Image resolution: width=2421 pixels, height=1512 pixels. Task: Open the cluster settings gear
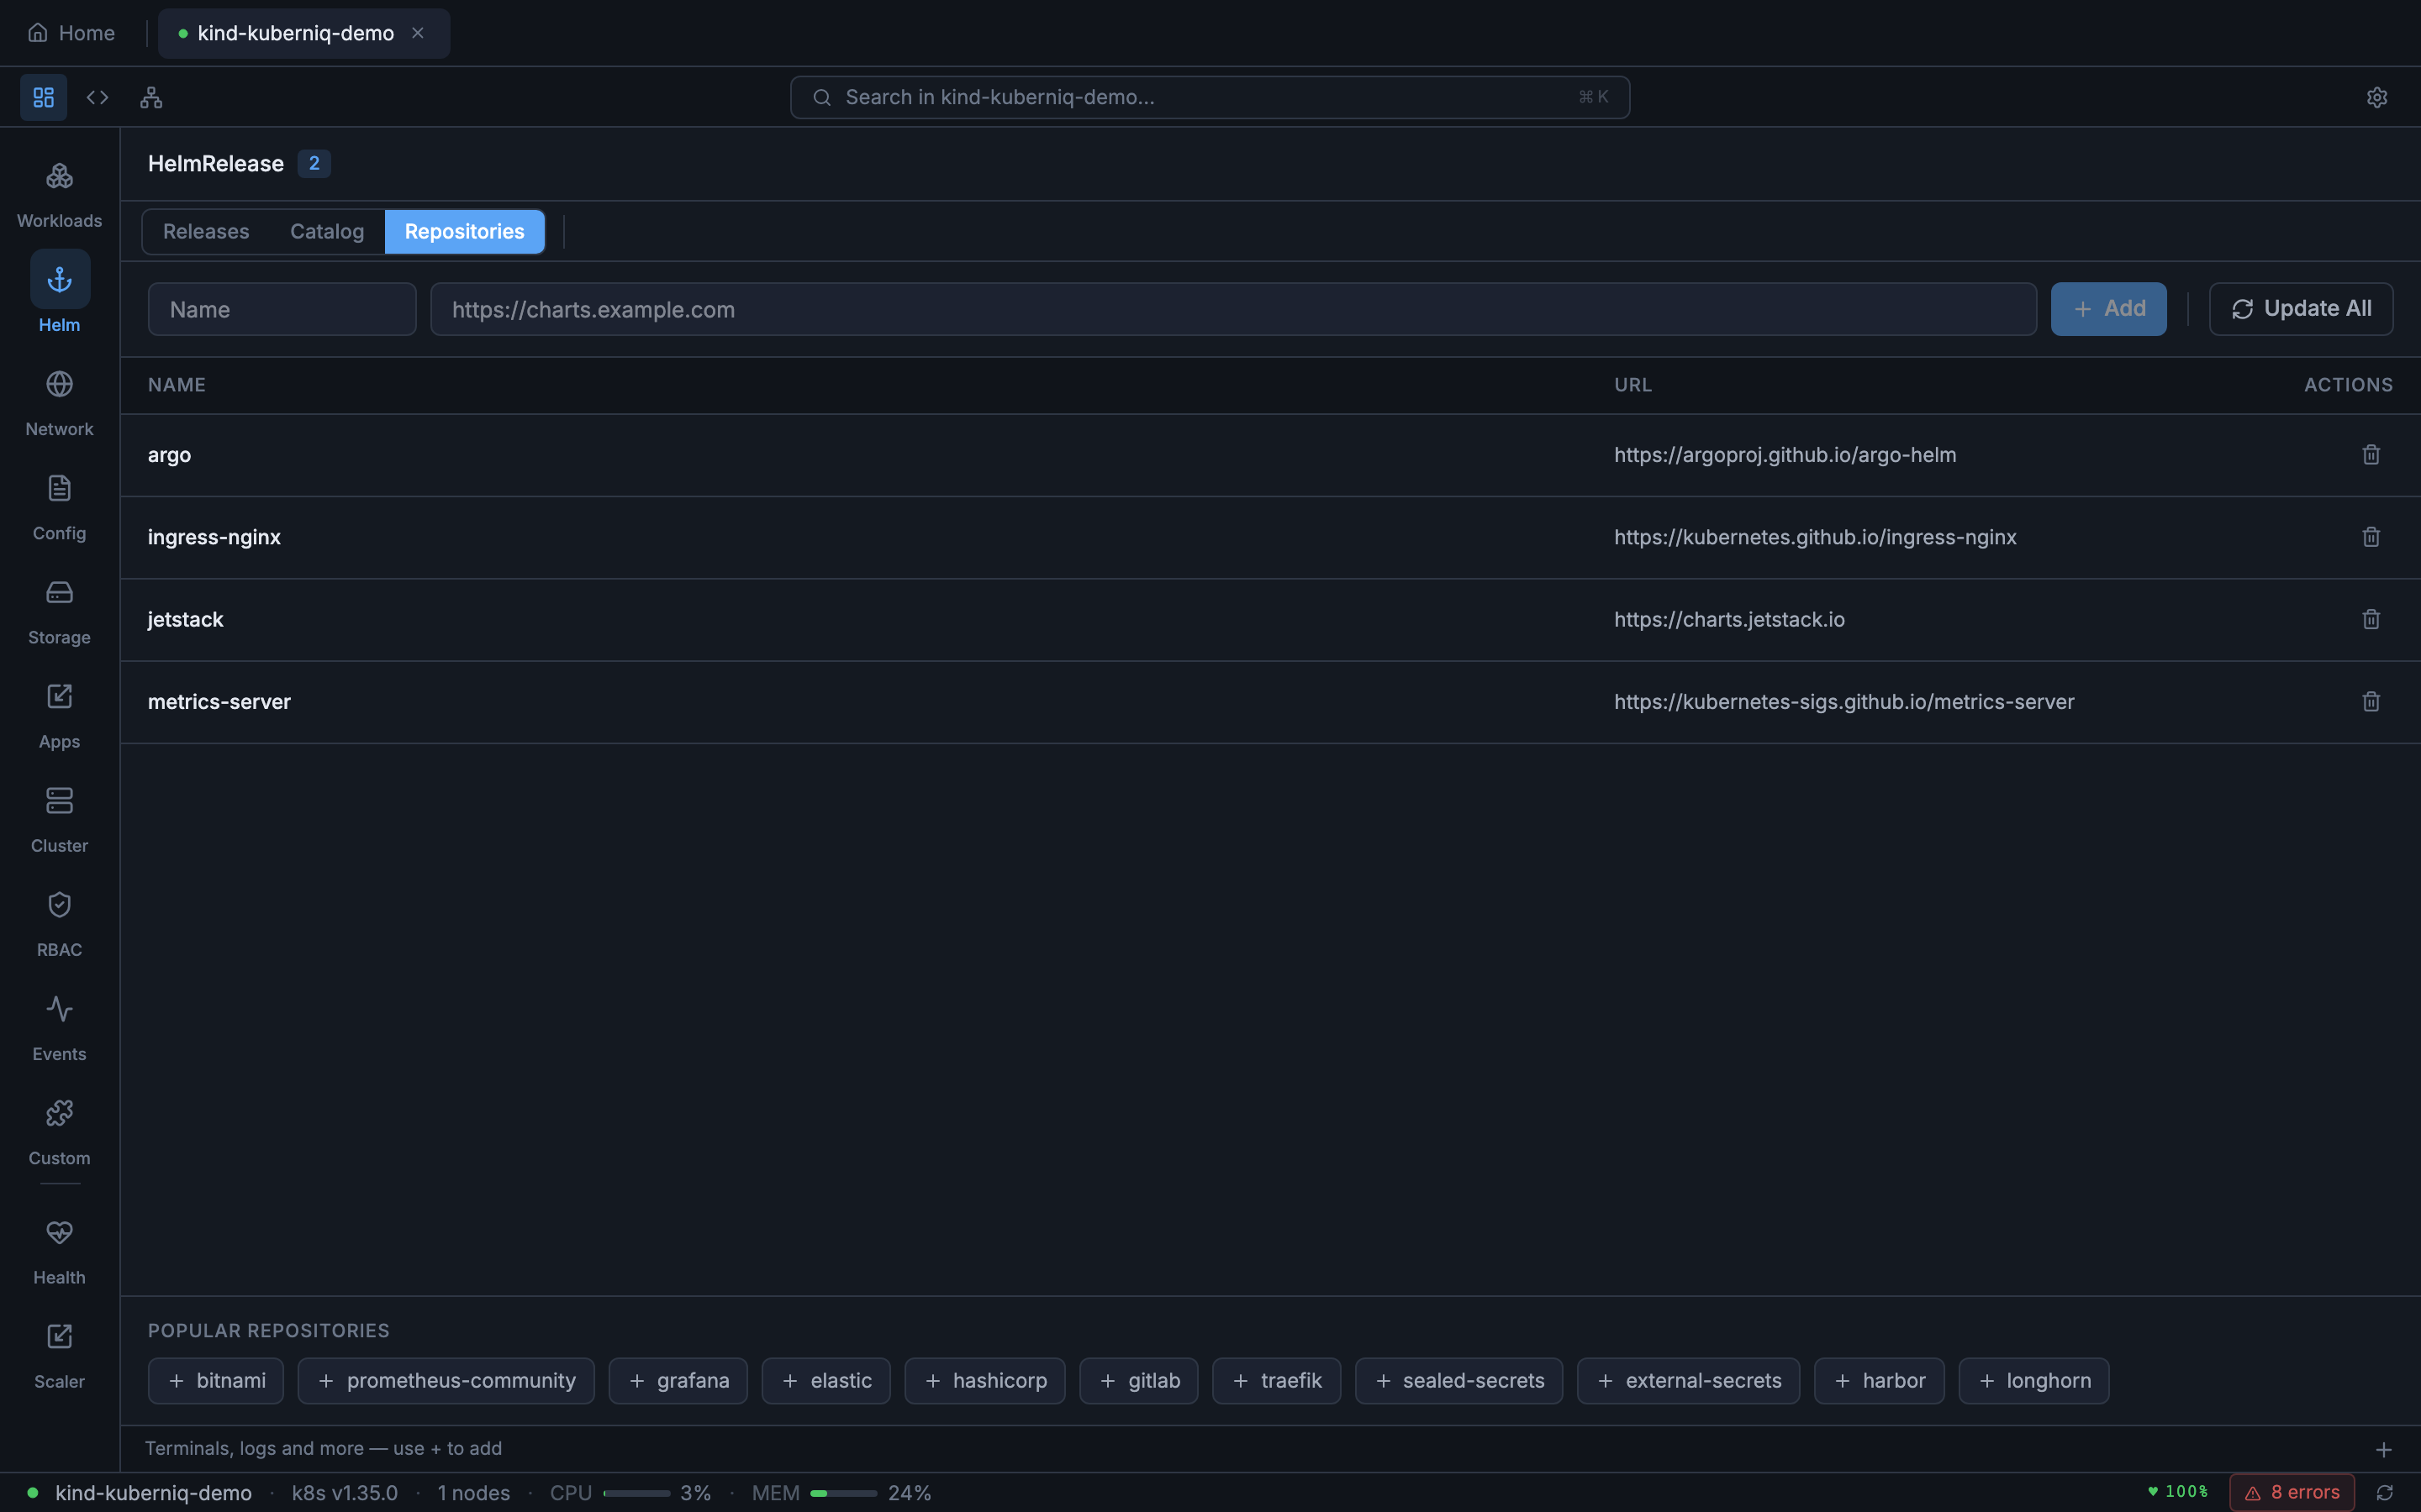(2377, 97)
